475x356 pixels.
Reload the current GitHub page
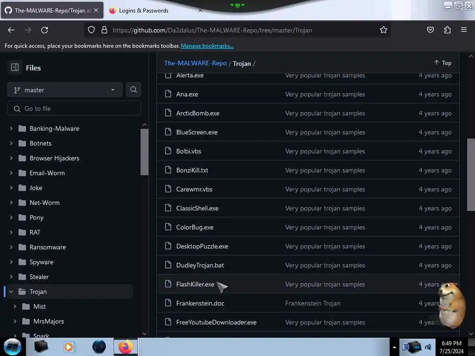click(45, 30)
